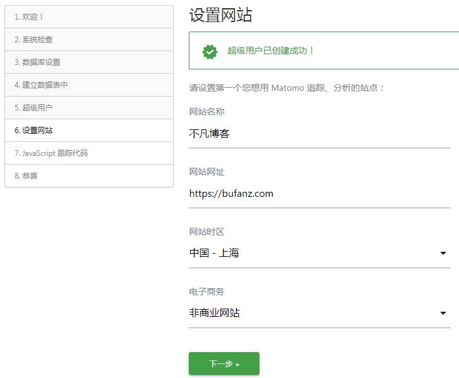This screenshot has width=459, height=378.
Task: Go to step 3. 数据库设置
Action: (89, 62)
